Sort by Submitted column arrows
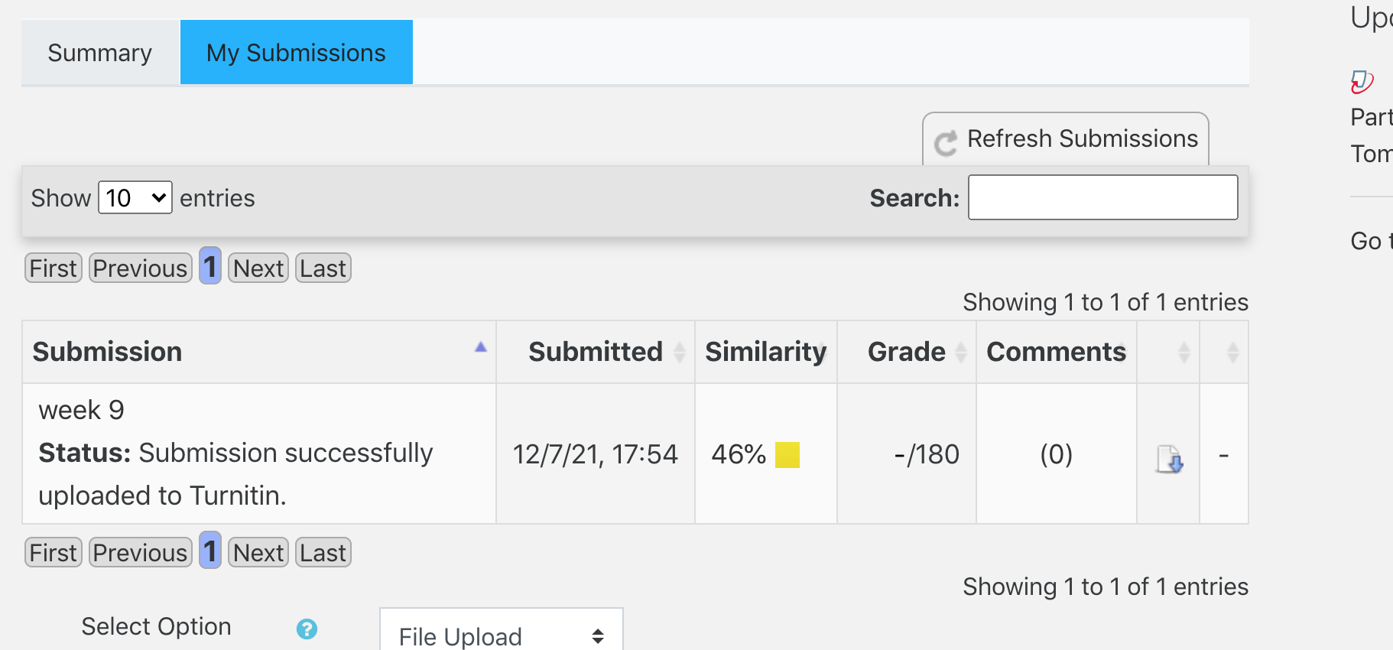This screenshot has width=1393, height=650. pos(679,352)
